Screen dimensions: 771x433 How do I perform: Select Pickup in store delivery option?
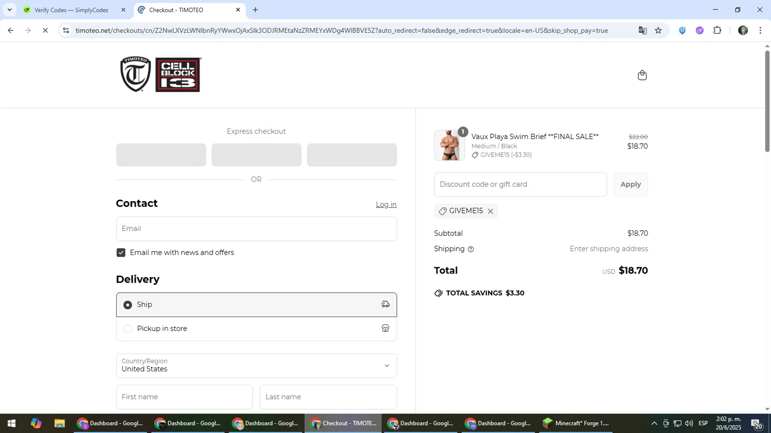coord(256,329)
